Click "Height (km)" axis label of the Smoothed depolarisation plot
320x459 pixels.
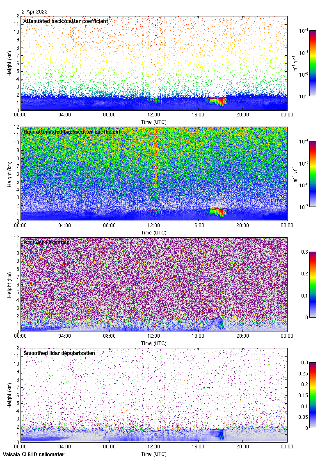pyautogui.click(x=10, y=395)
